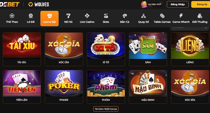This screenshot has width=210, height=113.
Task: Go to Live Casino category icon
Action: point(87,16)
